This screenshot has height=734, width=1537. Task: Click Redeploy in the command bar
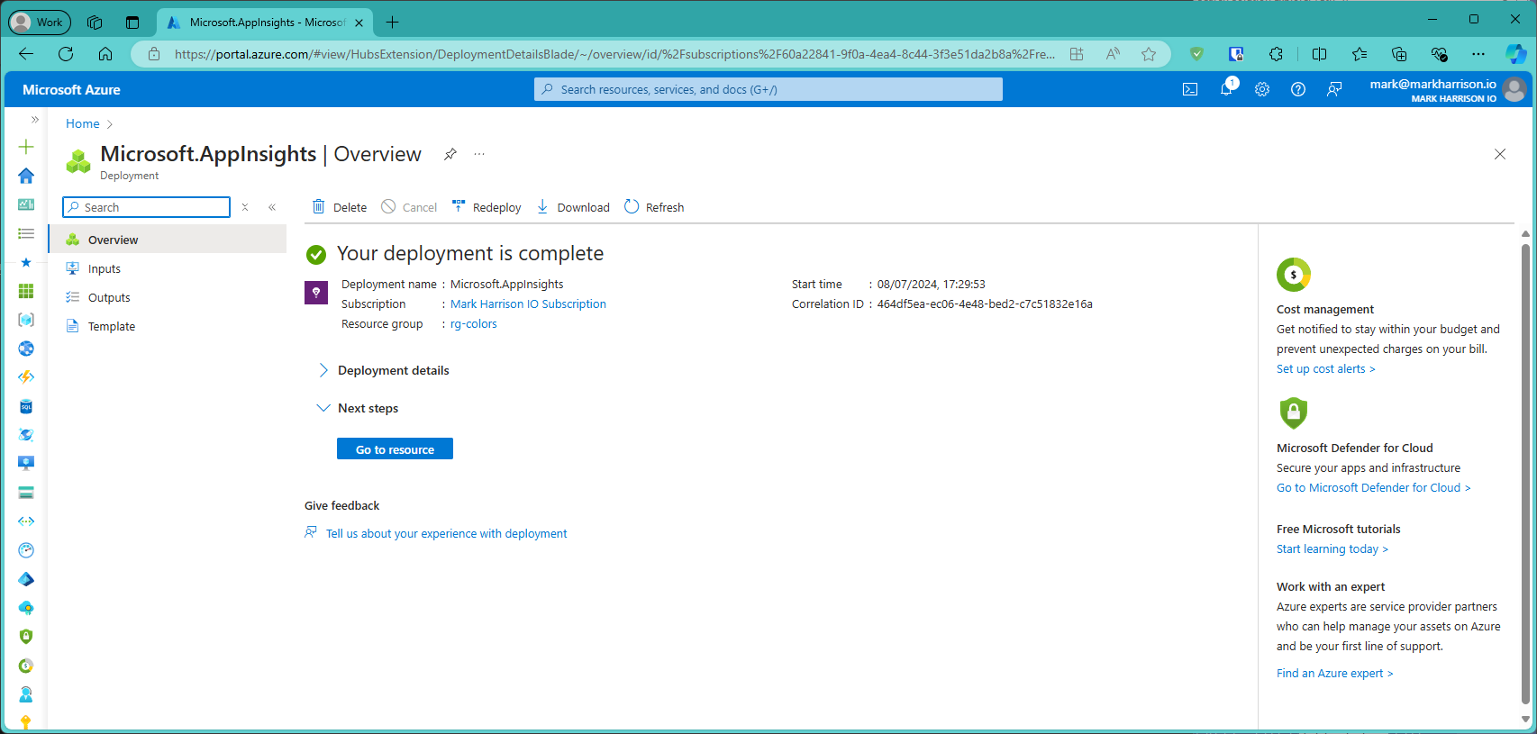click(487, 207)
